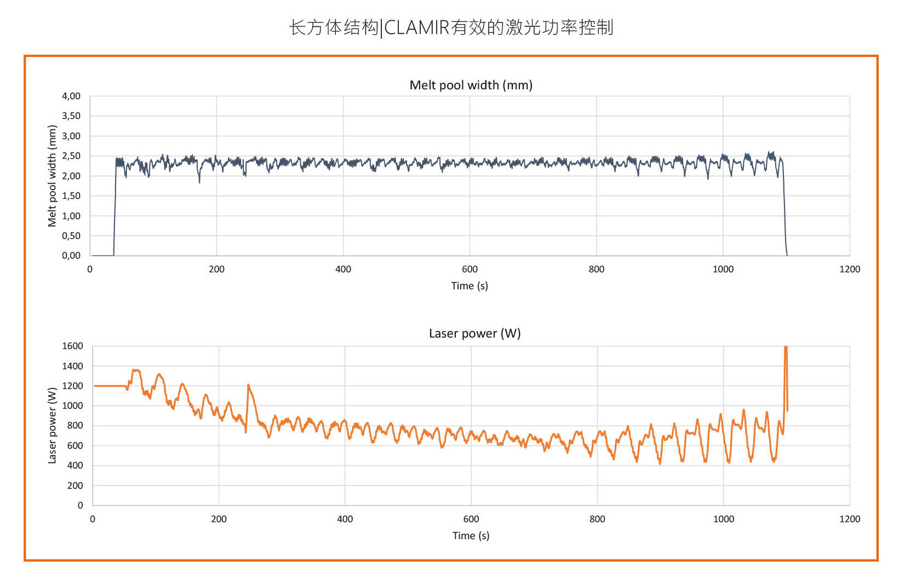The width and height of the screenshot is (905, 577).
Task: Click x-axis '0' of the melt pool chart
Action: 90,269
